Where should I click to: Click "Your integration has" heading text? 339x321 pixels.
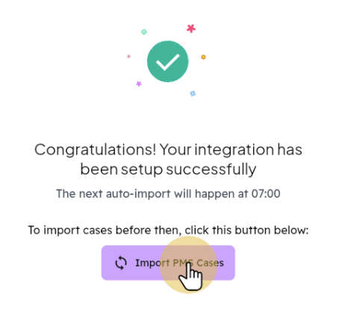[231, 150]
